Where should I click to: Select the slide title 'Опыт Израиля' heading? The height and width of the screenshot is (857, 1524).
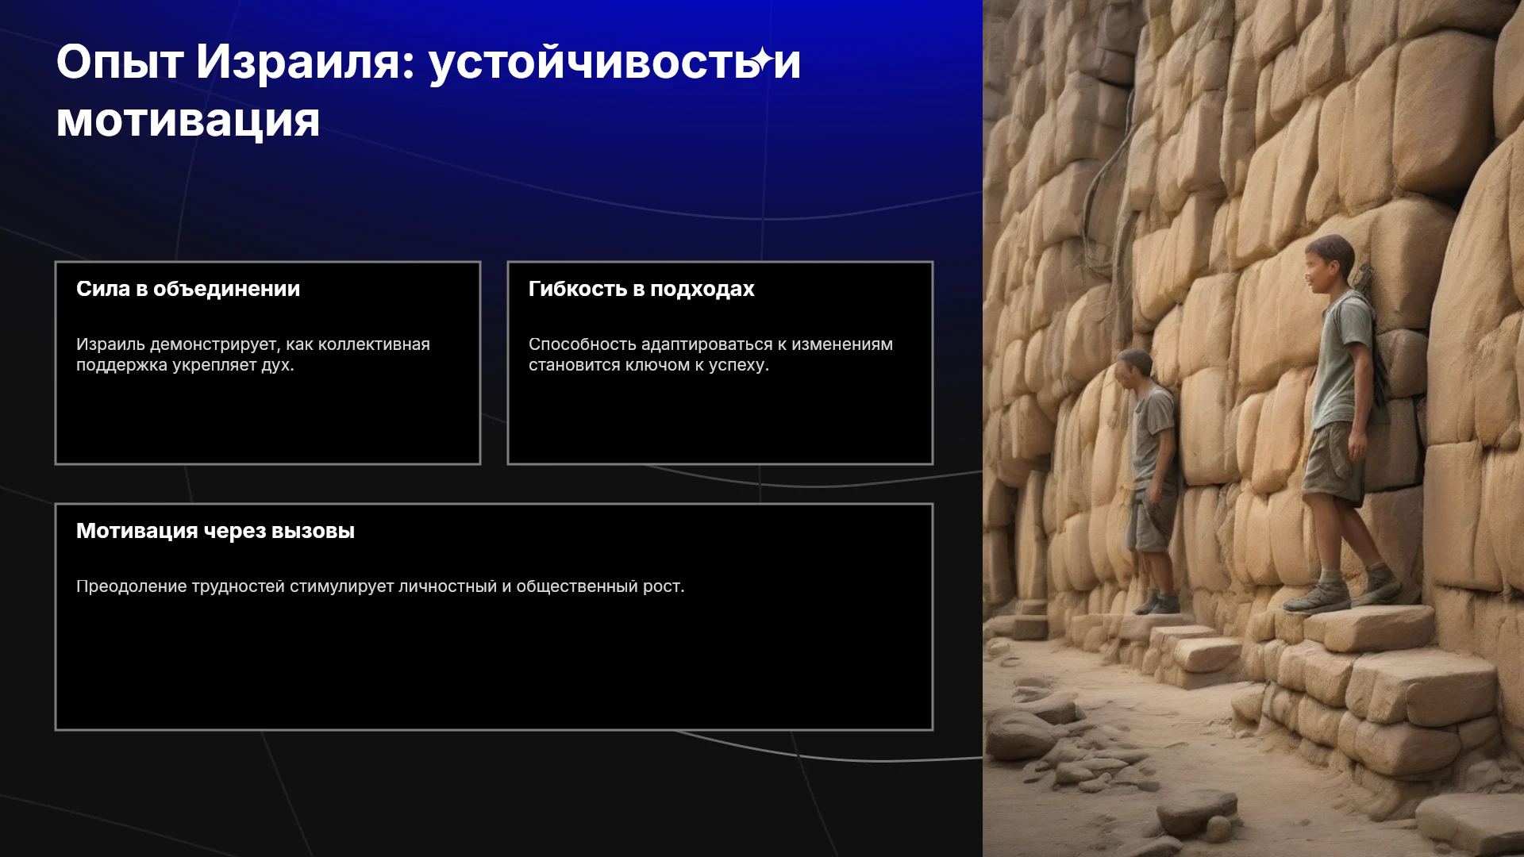[429, 90]
